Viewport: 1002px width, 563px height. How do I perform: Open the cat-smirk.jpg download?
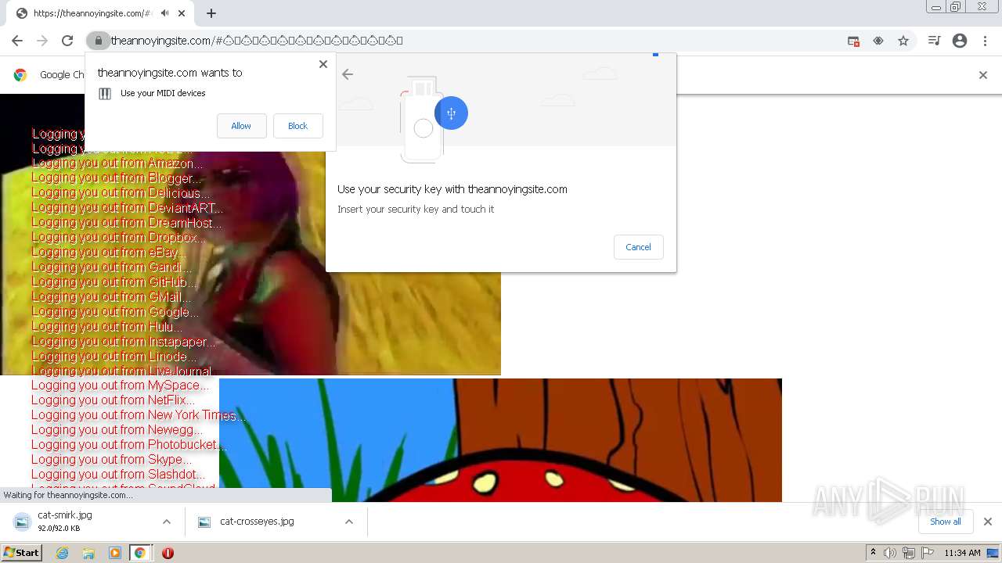[65, 521]
